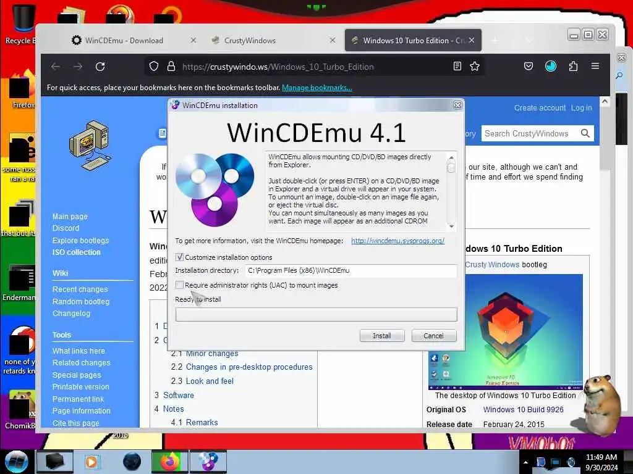
Task: Jump to Remarks contents entry
Action: tap(202, 422)
